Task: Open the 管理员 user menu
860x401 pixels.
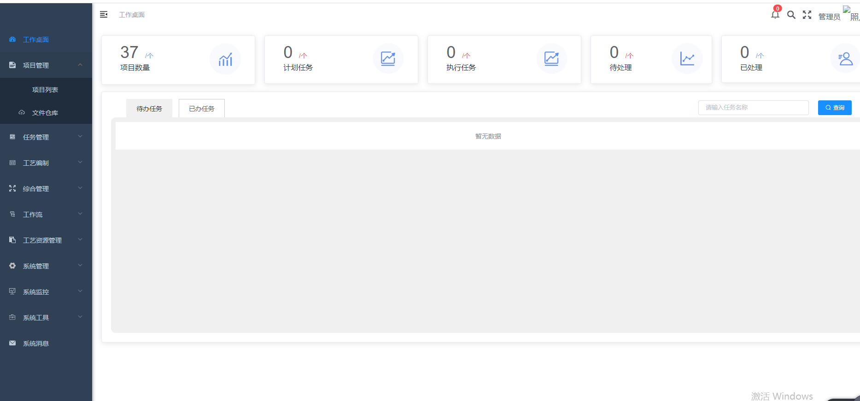Action: [829, 17]
